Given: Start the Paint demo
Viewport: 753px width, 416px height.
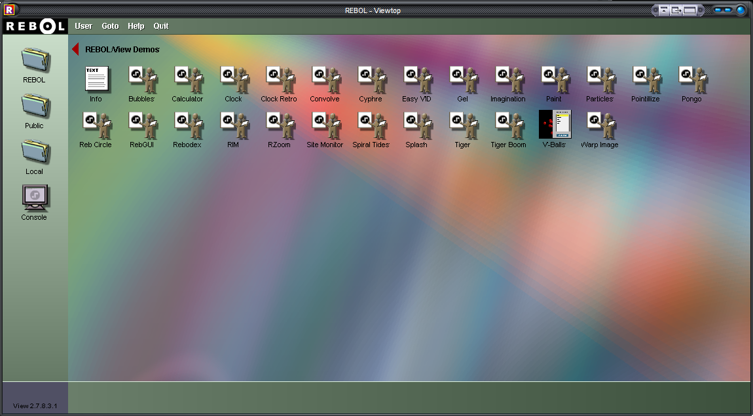Looking at the screenshot, I should point(555,79).
